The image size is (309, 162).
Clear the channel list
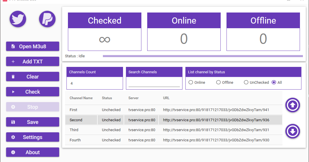(33, 76)
